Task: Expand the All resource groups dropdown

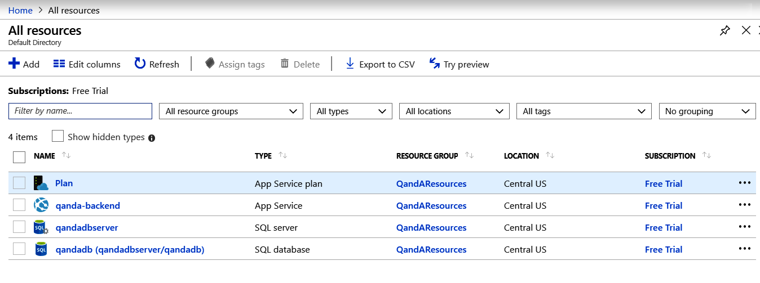Action: pos(231,111)
